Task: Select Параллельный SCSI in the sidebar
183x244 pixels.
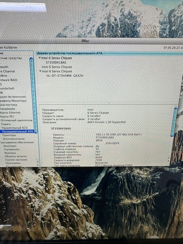Action: pos(15,128)
